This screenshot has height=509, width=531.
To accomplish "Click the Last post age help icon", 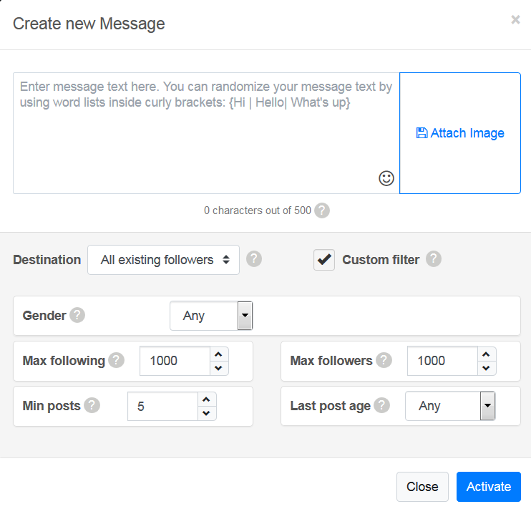I will click(381, 405).
